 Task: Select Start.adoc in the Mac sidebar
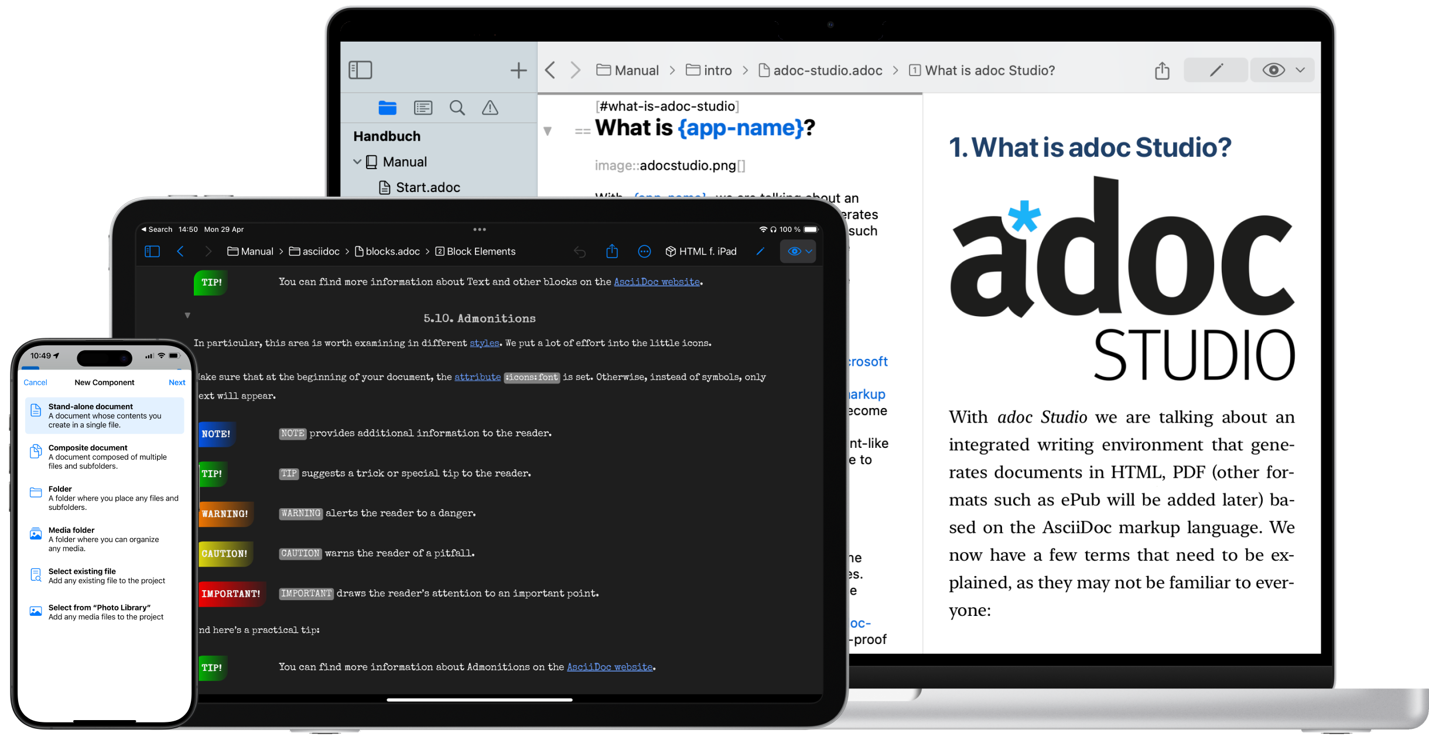pyautogui.click(x=419, y=187)
